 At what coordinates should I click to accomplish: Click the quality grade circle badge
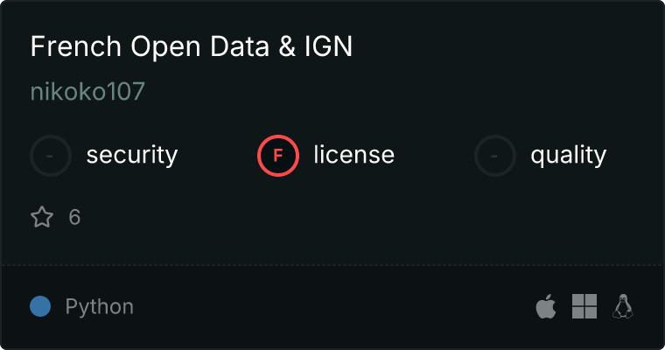(x=495, y=156)
